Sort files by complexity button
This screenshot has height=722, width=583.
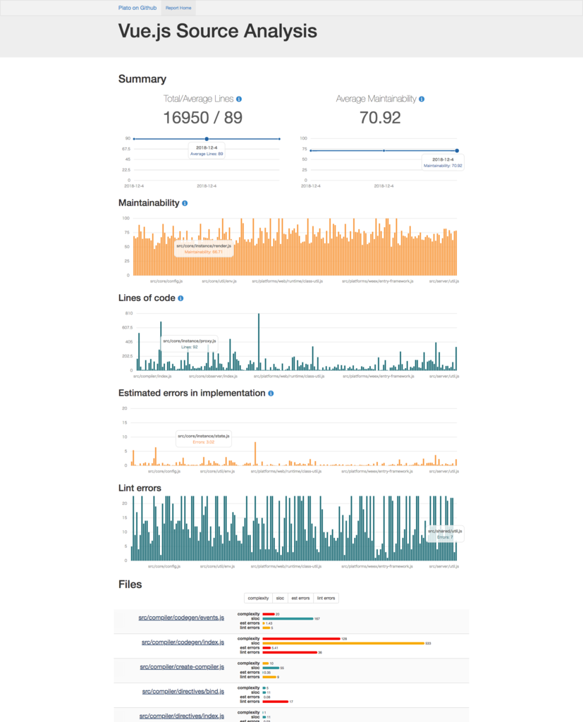(x=258, y=598)
